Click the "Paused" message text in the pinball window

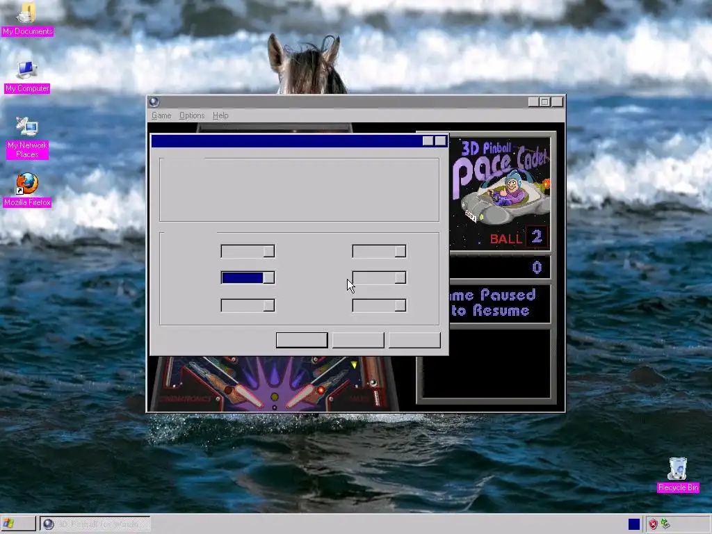point(508,295)
